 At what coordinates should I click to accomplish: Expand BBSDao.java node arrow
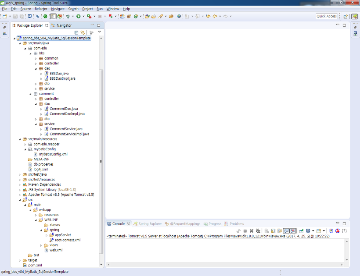(x=41, y=74)
